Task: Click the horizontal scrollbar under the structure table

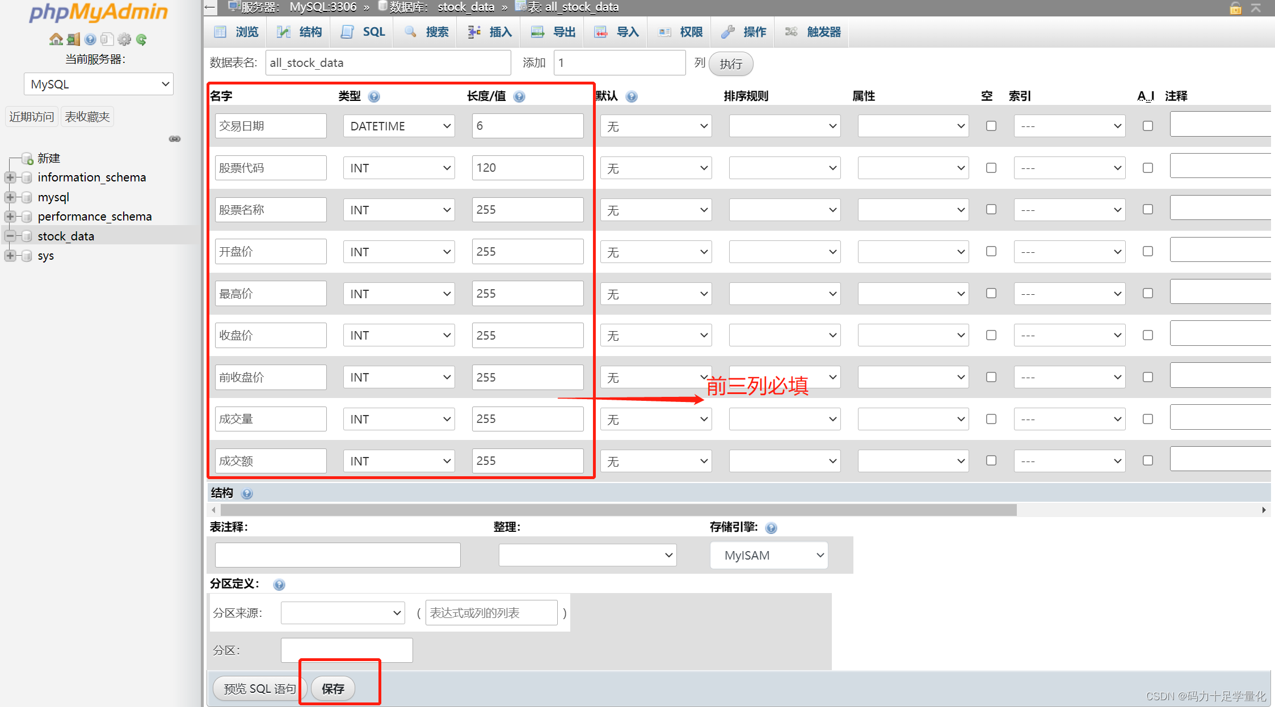Action: tap(618, 510)
